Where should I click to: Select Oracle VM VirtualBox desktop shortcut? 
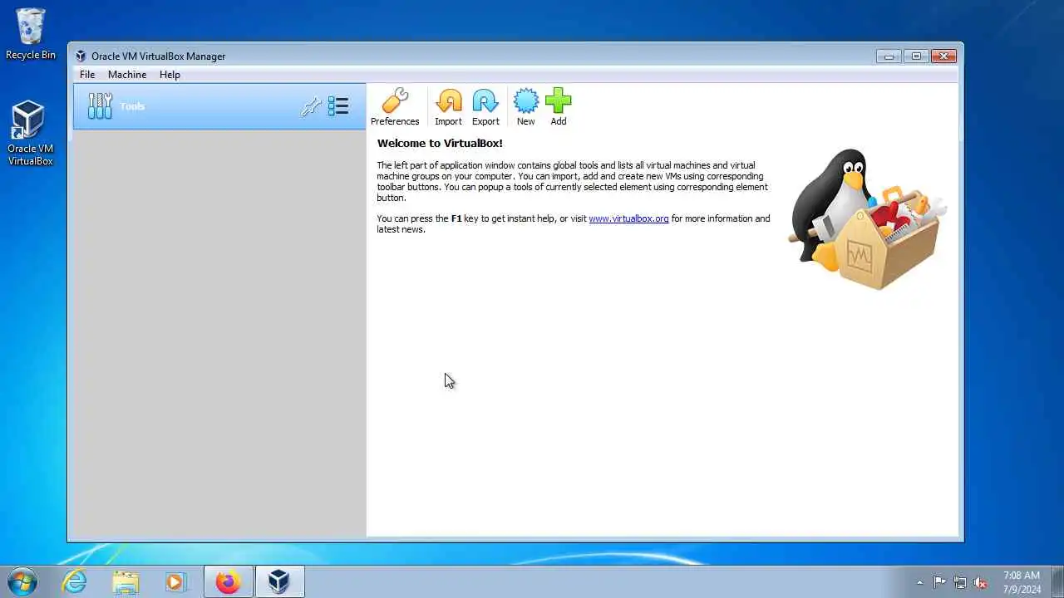pyautogui.click(x=31, y=133)
